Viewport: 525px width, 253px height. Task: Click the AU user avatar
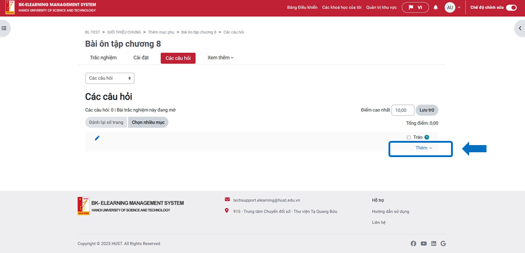pyautogui.click(x=450, y=7)
